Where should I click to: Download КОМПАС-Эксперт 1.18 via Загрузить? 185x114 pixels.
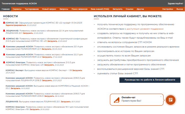point(77,70)
